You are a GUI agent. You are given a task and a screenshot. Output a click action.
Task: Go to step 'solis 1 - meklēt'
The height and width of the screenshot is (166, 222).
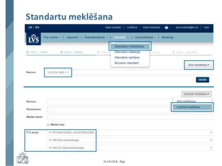(37, 52)
